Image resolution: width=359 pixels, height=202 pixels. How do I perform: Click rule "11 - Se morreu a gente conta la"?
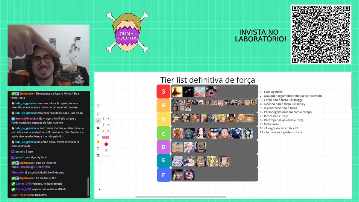[281, 132]
